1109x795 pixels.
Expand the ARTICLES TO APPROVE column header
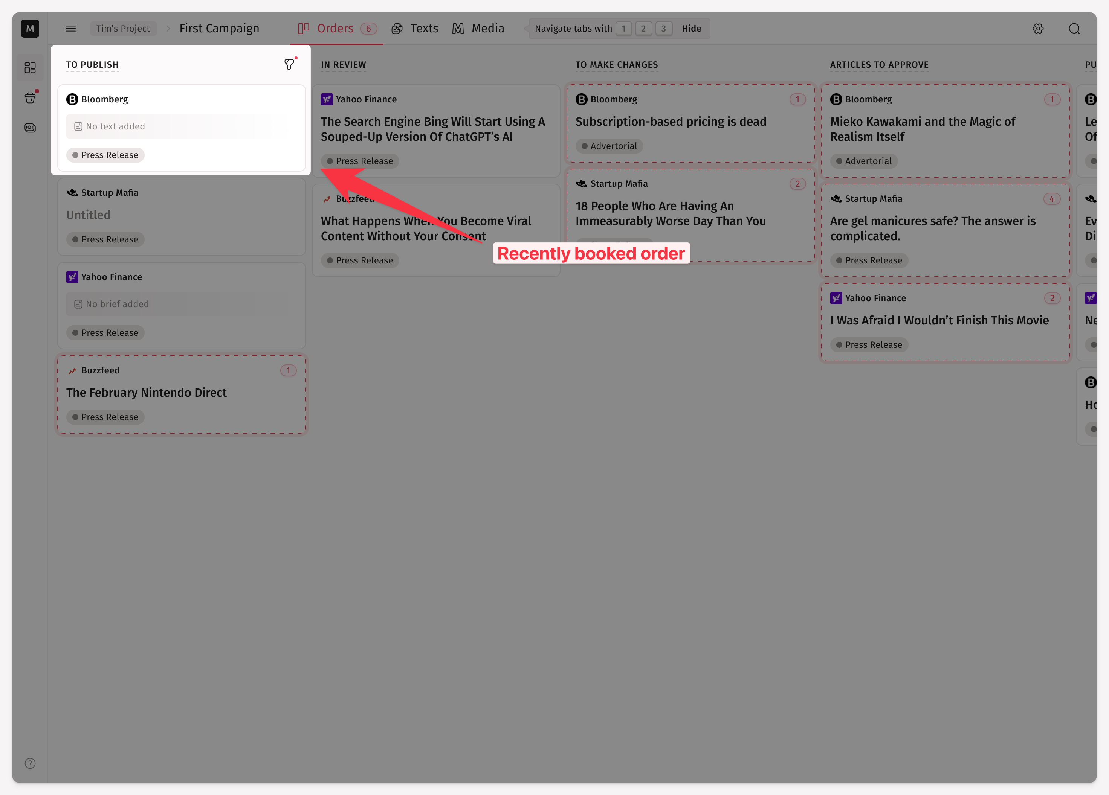[879, 64]
